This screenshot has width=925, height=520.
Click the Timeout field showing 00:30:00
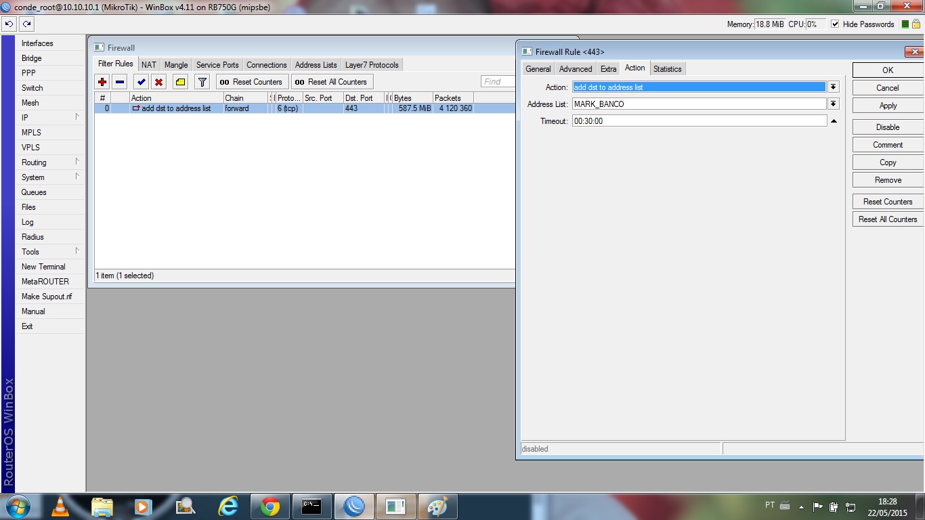click(x=700, y=121)
